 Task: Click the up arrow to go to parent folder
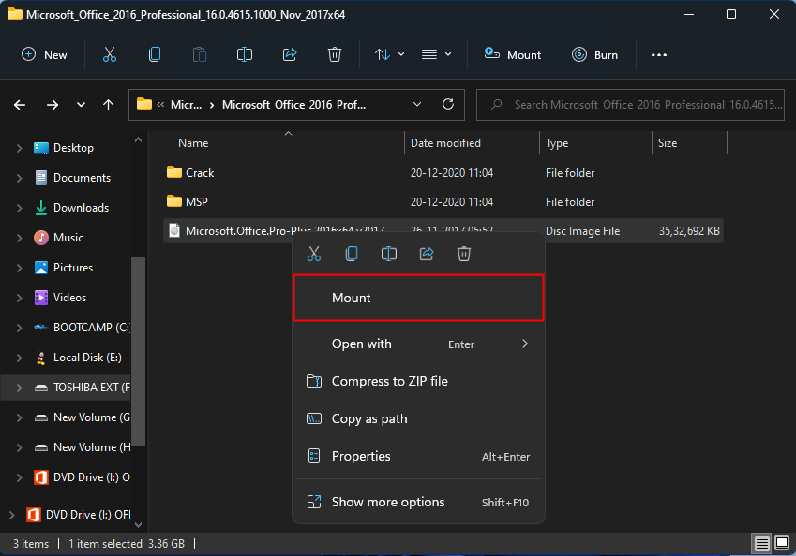coord(108,105)
